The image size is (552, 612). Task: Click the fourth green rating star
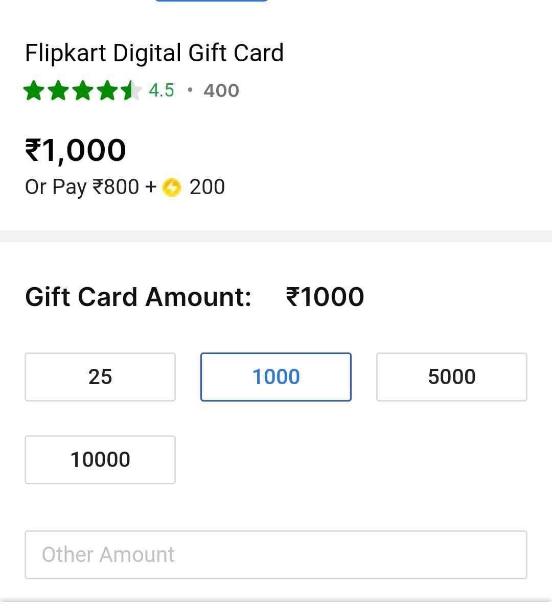click(x=107, y=91)
